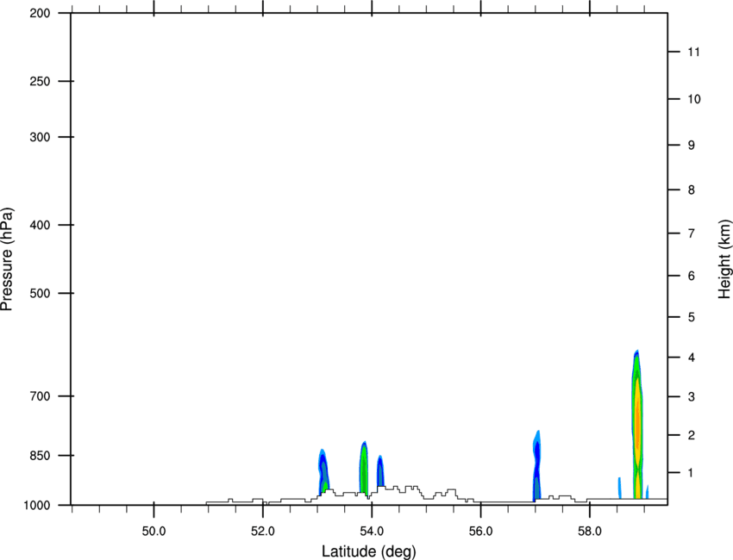Click the Latitude (deg) axis title
The height and width of the screenshot is (560, 733).
(x=368, y=551)
